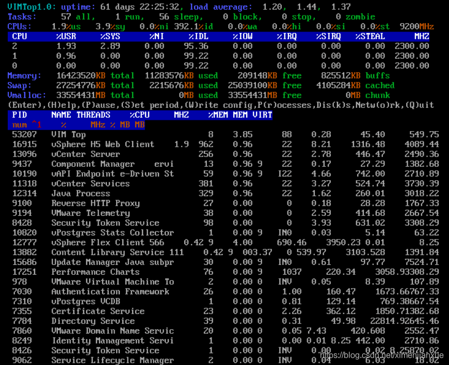Viewport: 449px width, 365px height.
Task: Select the Certificate Service process
Action: 98,311
